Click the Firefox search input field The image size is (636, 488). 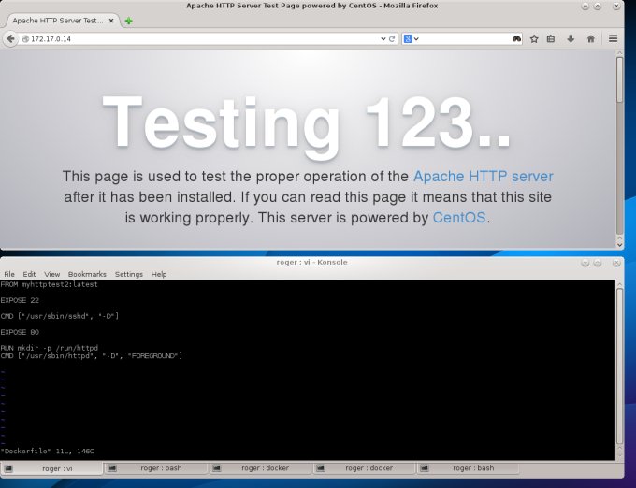[466, 39]
